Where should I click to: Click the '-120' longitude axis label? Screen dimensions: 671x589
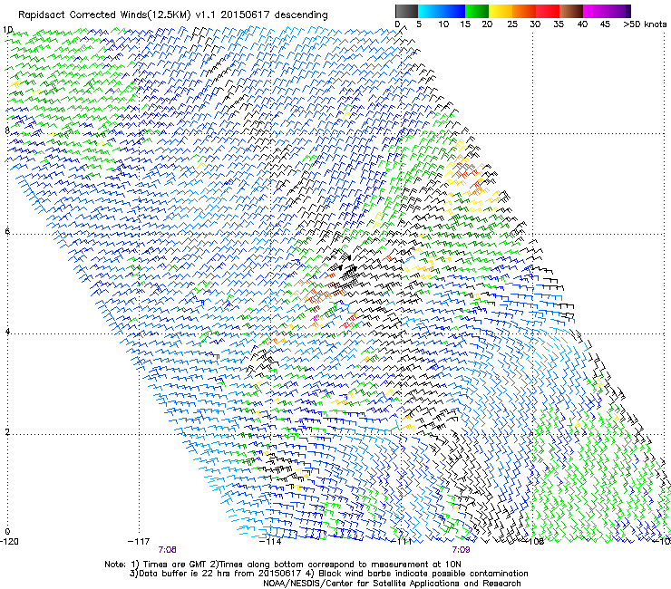point(9,542)
